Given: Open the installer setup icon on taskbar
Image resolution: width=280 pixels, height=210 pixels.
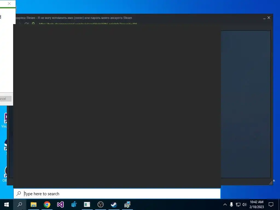Looking at the screenshot, I should point(127,205).
